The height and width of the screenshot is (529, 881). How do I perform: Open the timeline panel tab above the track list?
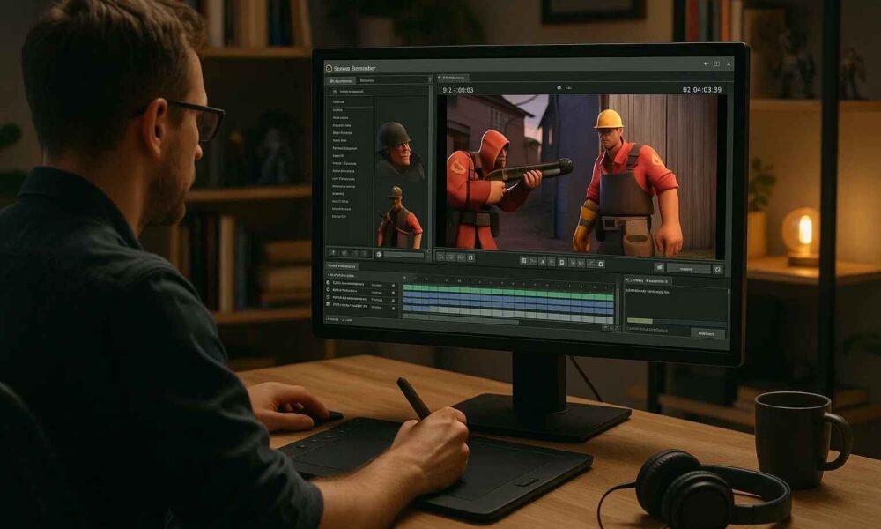point(342,266)
